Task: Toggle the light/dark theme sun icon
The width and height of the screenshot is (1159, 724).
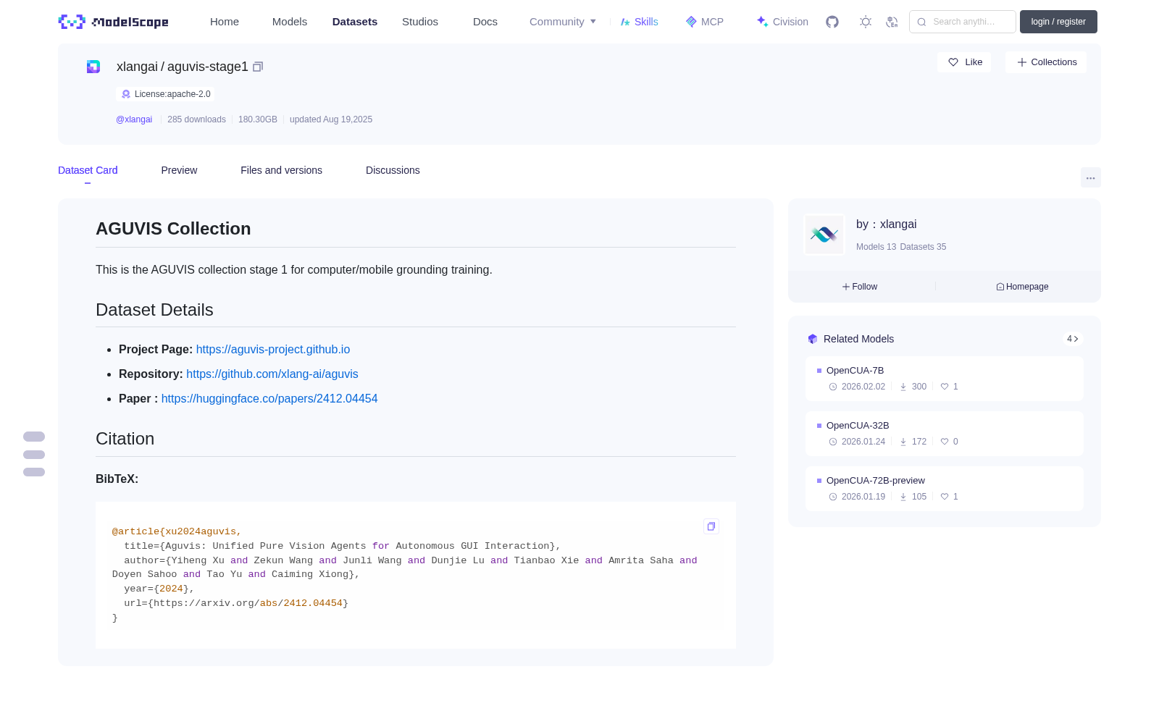Action: pyautogui.click(x=866, y=22)
